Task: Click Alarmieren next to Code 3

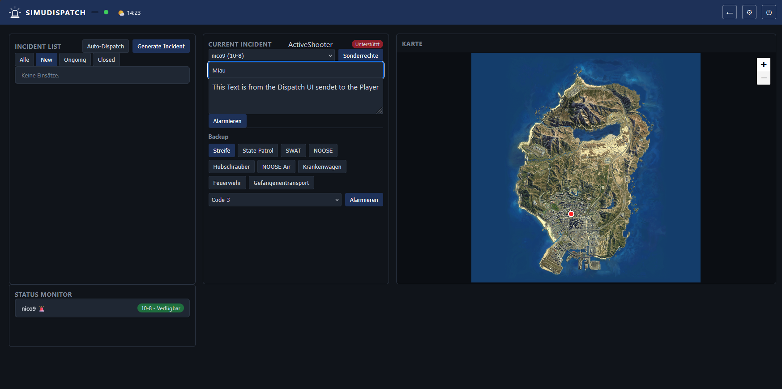Action: pos(364,200)
